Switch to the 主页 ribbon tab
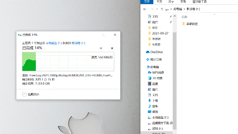Image resolution: width=238 pixels, height=134 pixels. pos(159,2)
